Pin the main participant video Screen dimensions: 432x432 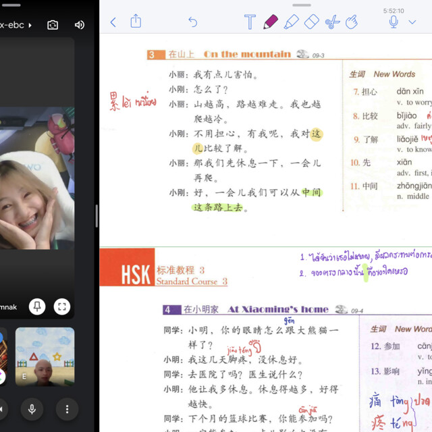coord(37,306)
